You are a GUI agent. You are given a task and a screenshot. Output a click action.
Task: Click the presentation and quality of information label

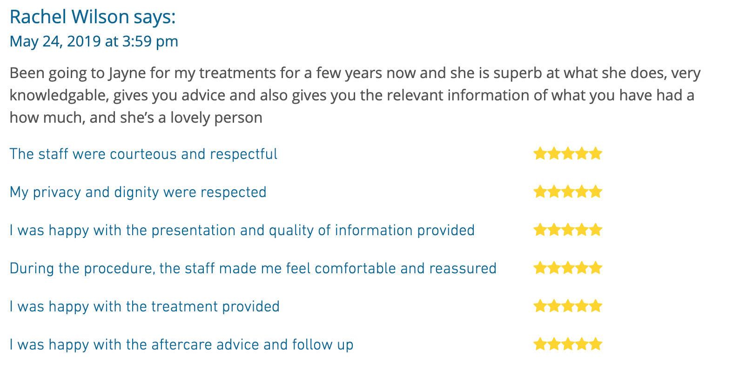click(x=242, y=230)
